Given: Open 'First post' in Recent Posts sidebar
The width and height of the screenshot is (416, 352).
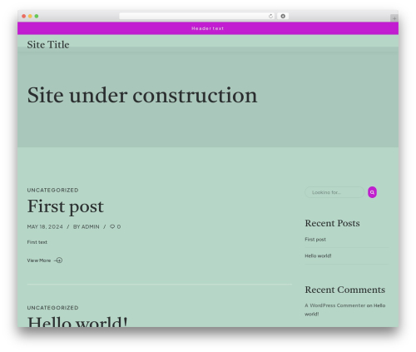Looking at the screenshot, I should coord(315,240).
